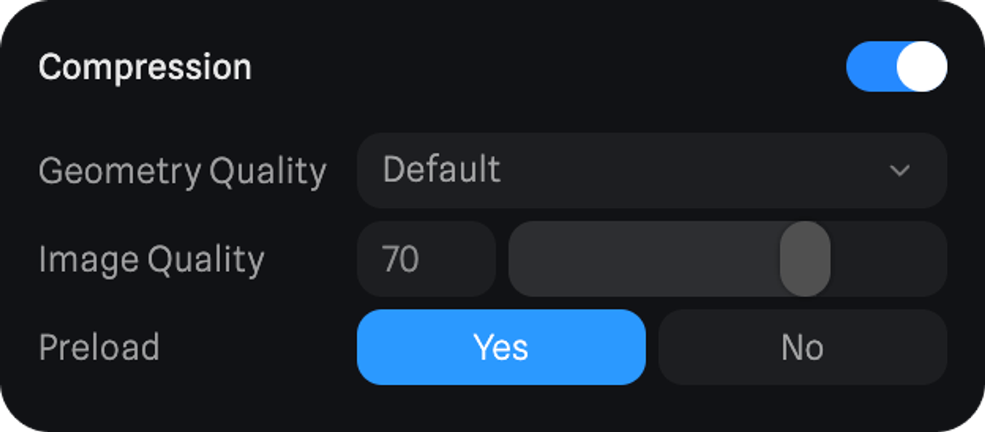This screenshot has height=432, width=985.
Task: Click the Geometry Quality label
Action: 182,171
